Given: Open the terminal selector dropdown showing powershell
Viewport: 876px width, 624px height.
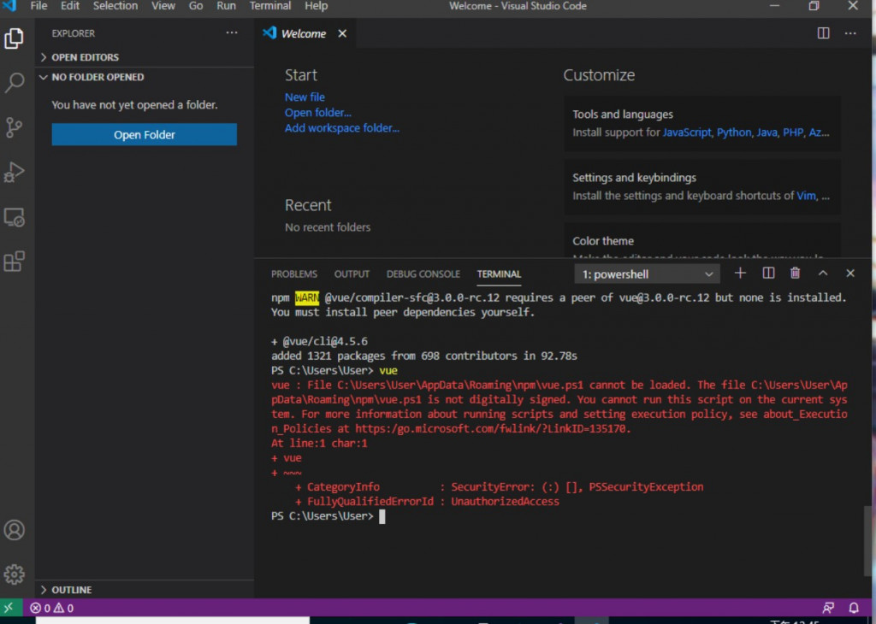Looking at the screenshot, I should [647, 274].
